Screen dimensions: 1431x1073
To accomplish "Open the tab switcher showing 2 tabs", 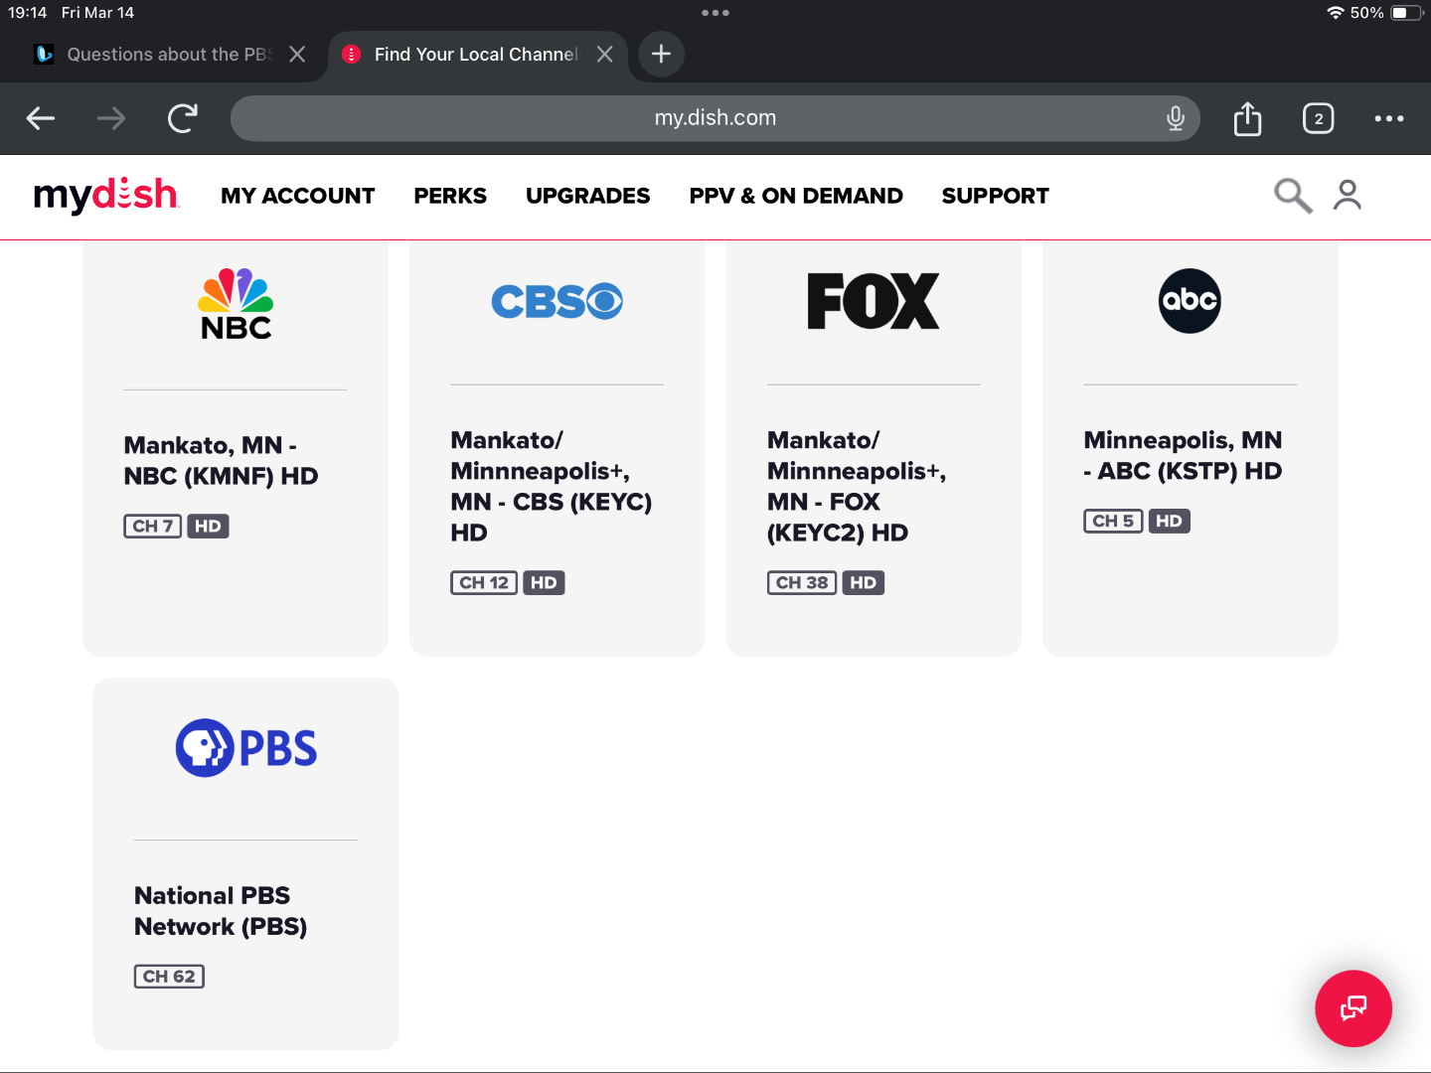I will [x=1318, y=118].
